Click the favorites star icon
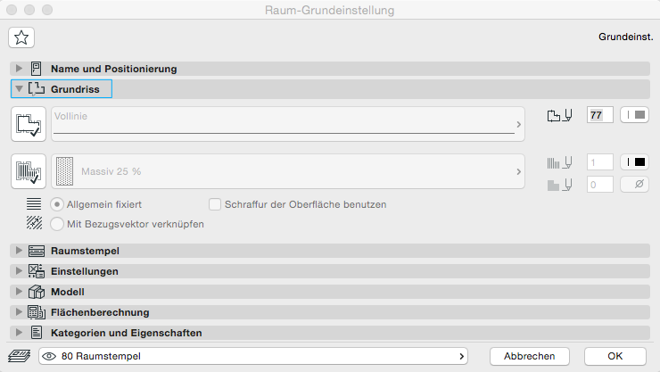The width and height of the screenshot is (660, 372). click(21, 37)
